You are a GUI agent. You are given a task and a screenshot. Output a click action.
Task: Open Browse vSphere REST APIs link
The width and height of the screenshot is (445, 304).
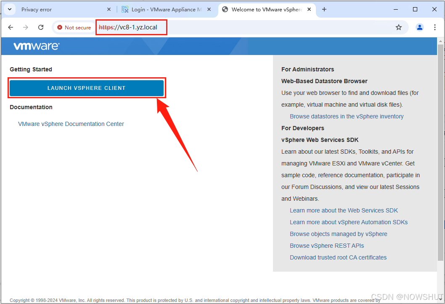(x=327, y=246)
